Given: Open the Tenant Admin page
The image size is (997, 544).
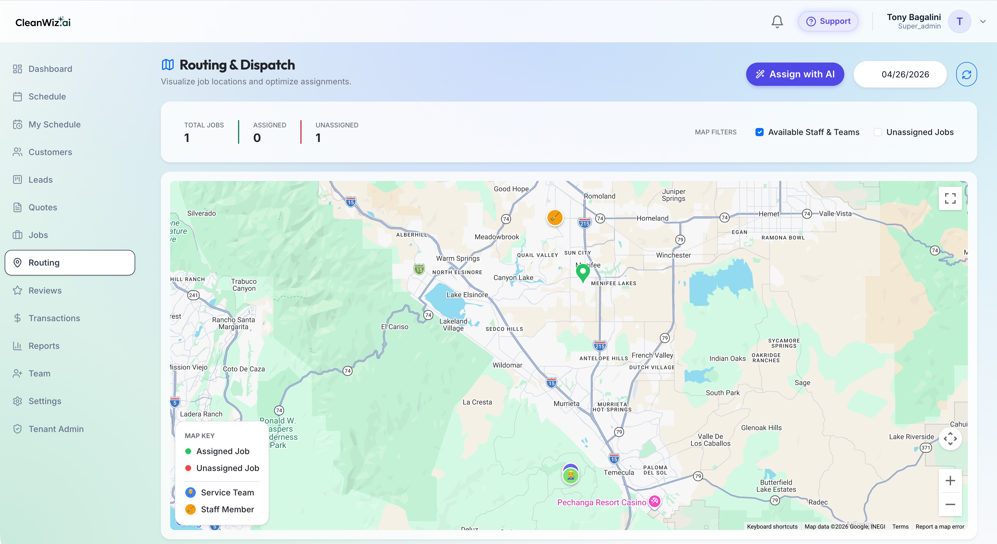Looking at the screenshot, I should 70,429.
